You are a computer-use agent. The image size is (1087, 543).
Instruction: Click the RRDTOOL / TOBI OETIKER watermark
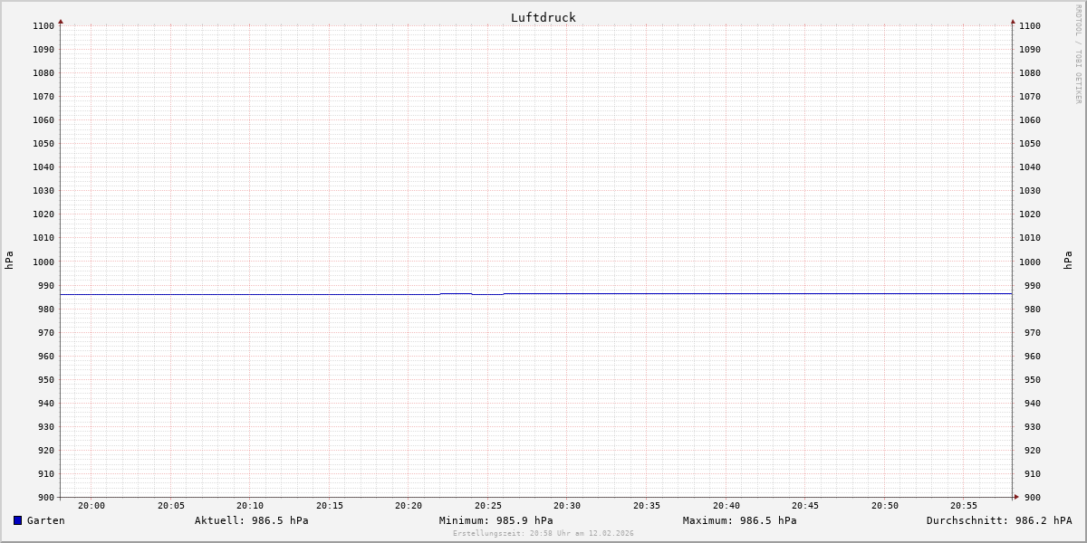1078,54
